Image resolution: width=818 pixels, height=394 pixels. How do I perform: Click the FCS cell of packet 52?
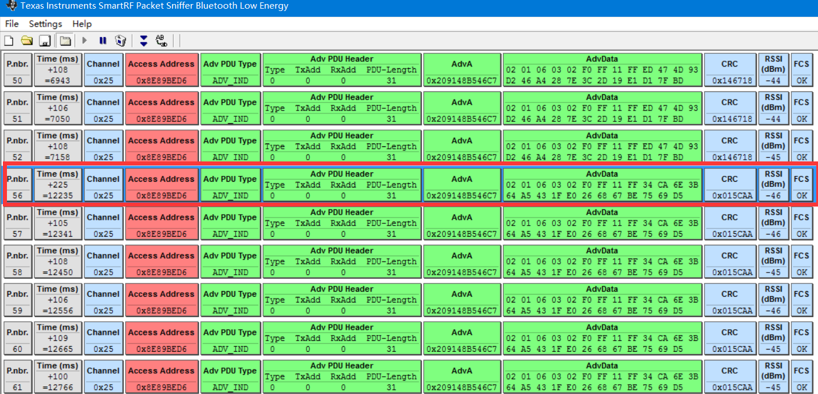click(801, 146)
